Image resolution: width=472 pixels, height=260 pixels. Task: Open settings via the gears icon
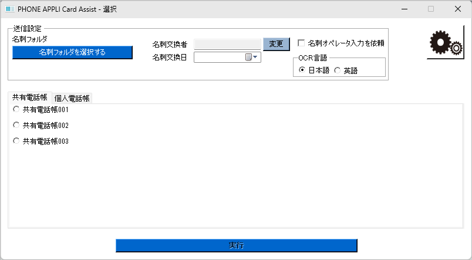[x=446, y=42]
